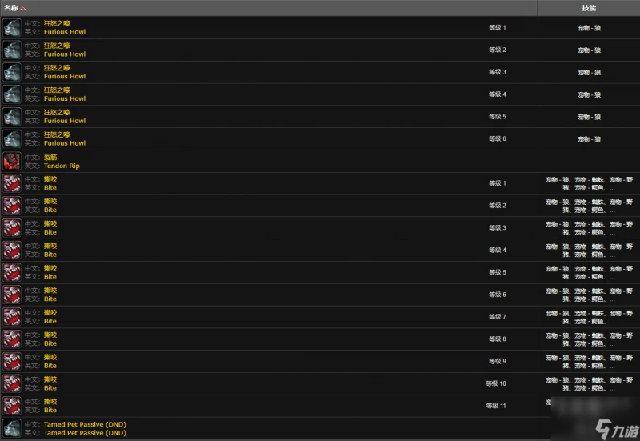This screenshot has height=441, width=640.
Task: Open the 撕咬 link in the level 10 row
Action: [50, 379]
